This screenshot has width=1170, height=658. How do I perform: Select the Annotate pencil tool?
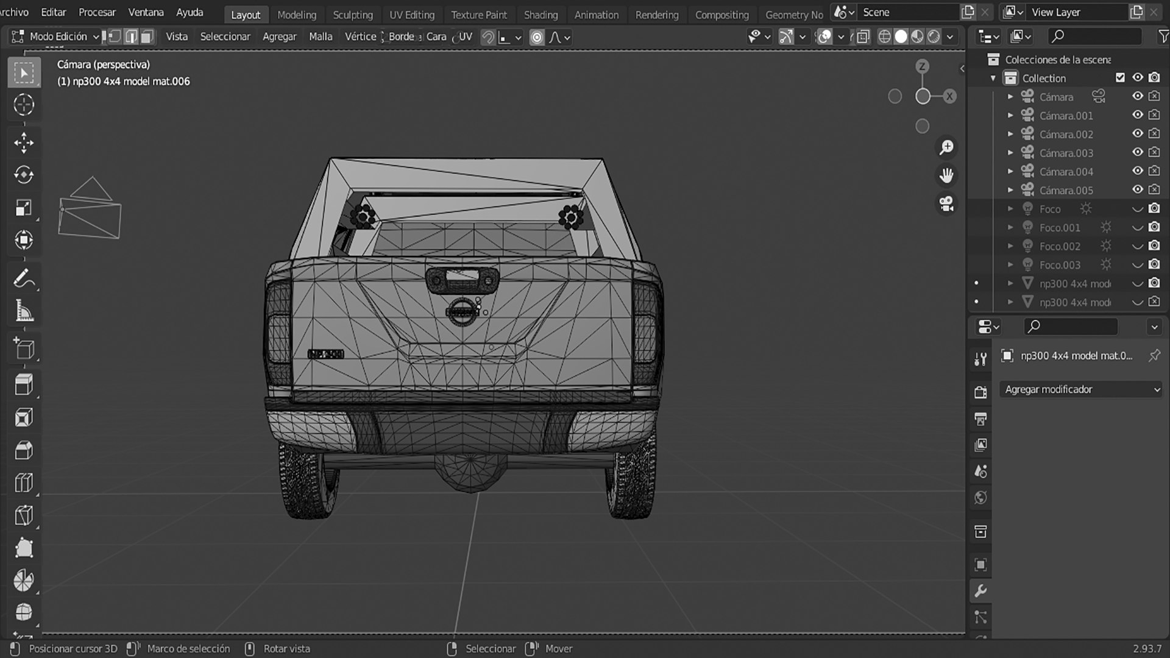point(24,279)
